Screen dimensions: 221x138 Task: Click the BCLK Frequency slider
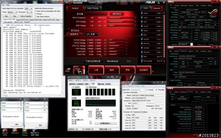pyautogui.click(x=122, y=18)
